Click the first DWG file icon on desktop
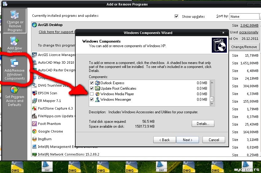Image resolution: width=261 pixels, height=173 pixels. tap(17, 167)
